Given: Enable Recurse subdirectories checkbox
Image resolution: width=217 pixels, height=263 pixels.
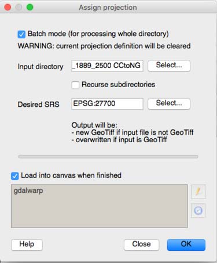Looking at the screenshot, I should pos(75,85).
